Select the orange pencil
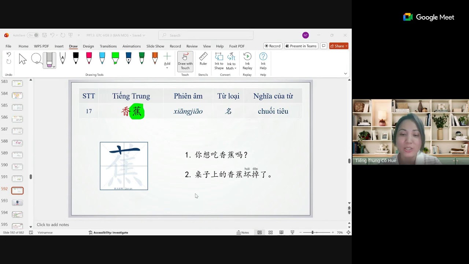This screenshot has width=469, height=264. [x=155, y=59]
